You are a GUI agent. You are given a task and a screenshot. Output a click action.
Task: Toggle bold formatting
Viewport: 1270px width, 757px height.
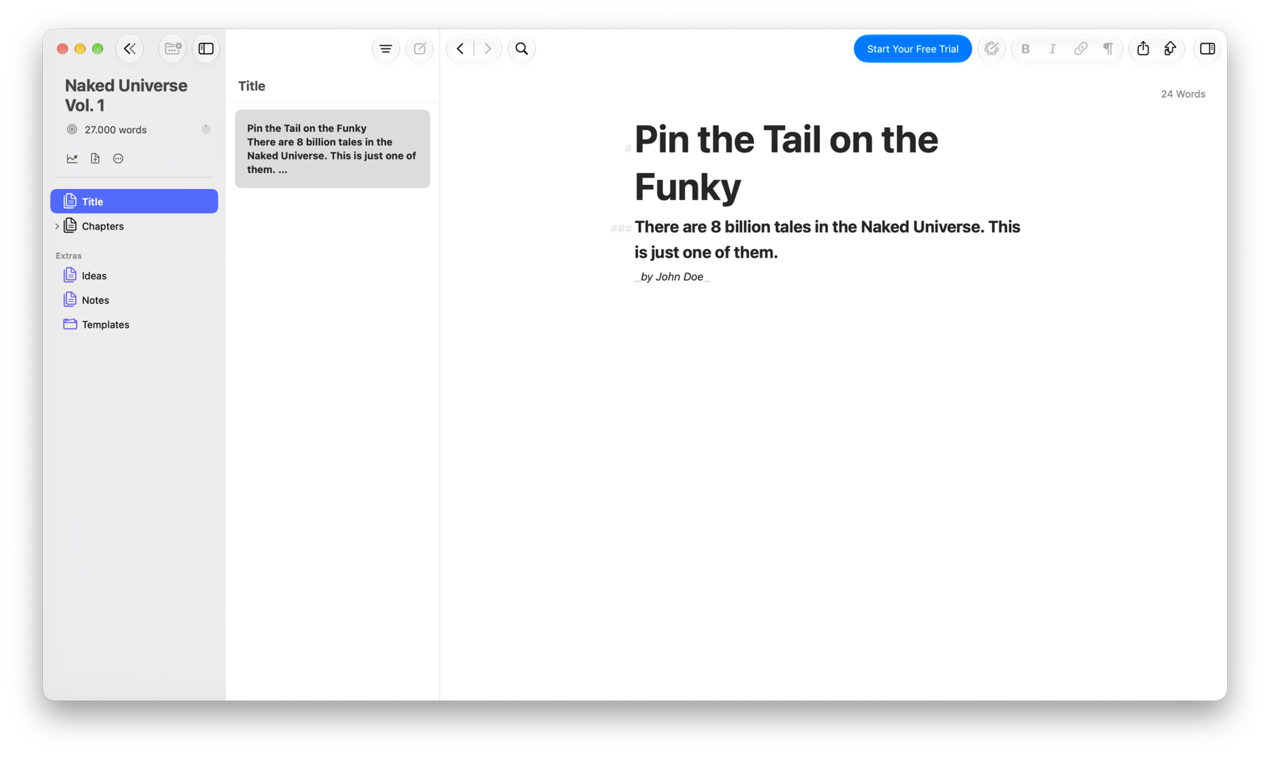(x=1026, y=48)
